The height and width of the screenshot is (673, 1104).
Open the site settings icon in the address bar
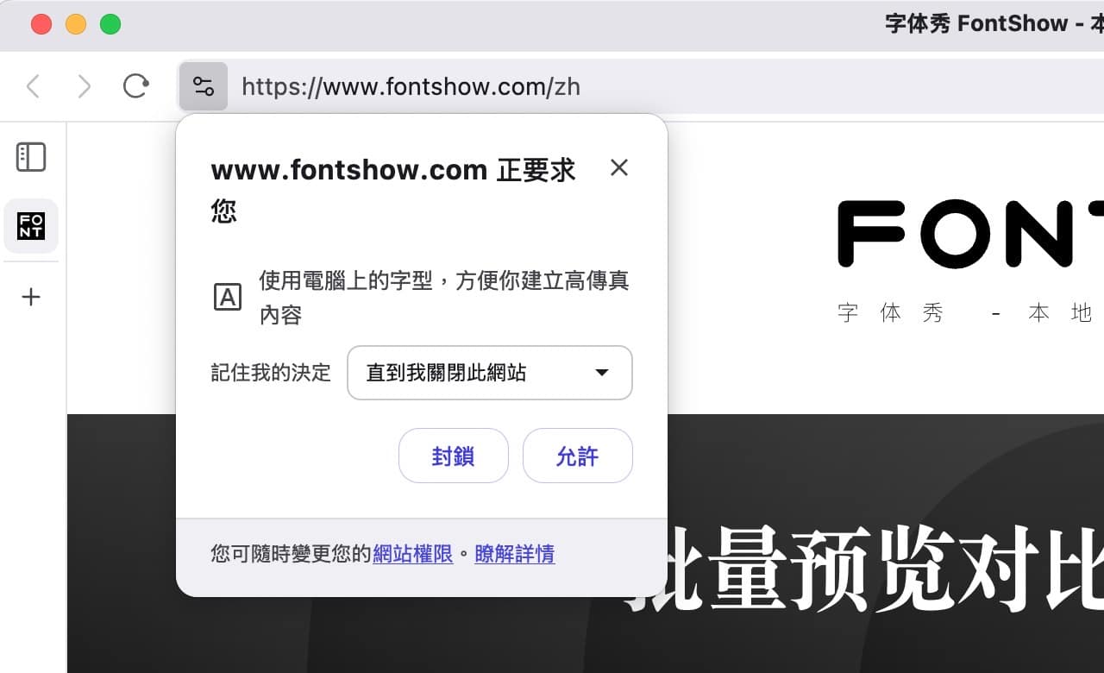pyautogui.click(x=204, y=86)
